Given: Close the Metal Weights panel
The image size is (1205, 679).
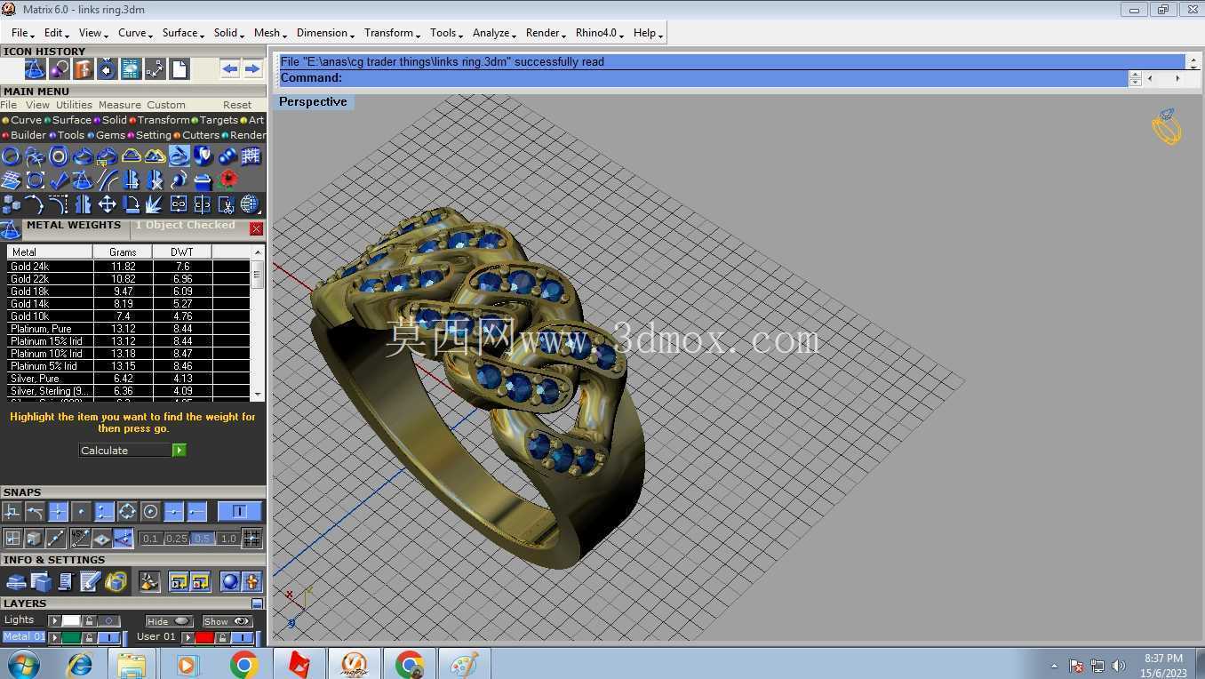Looking at the screenshot, I should click(x=256, y=228).
